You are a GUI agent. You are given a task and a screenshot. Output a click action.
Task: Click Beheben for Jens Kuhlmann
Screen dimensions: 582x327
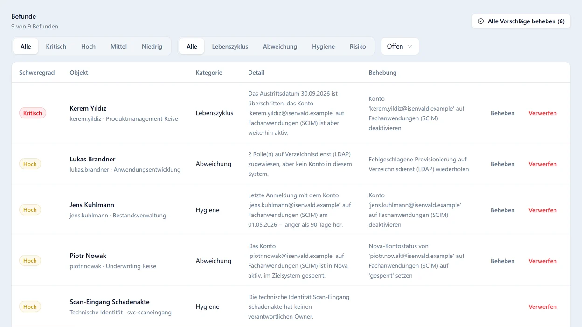502,210
